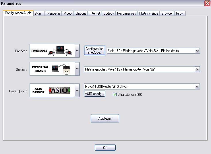Click the Appliquer button
This screenshot has height=154, width=211.
105,118
